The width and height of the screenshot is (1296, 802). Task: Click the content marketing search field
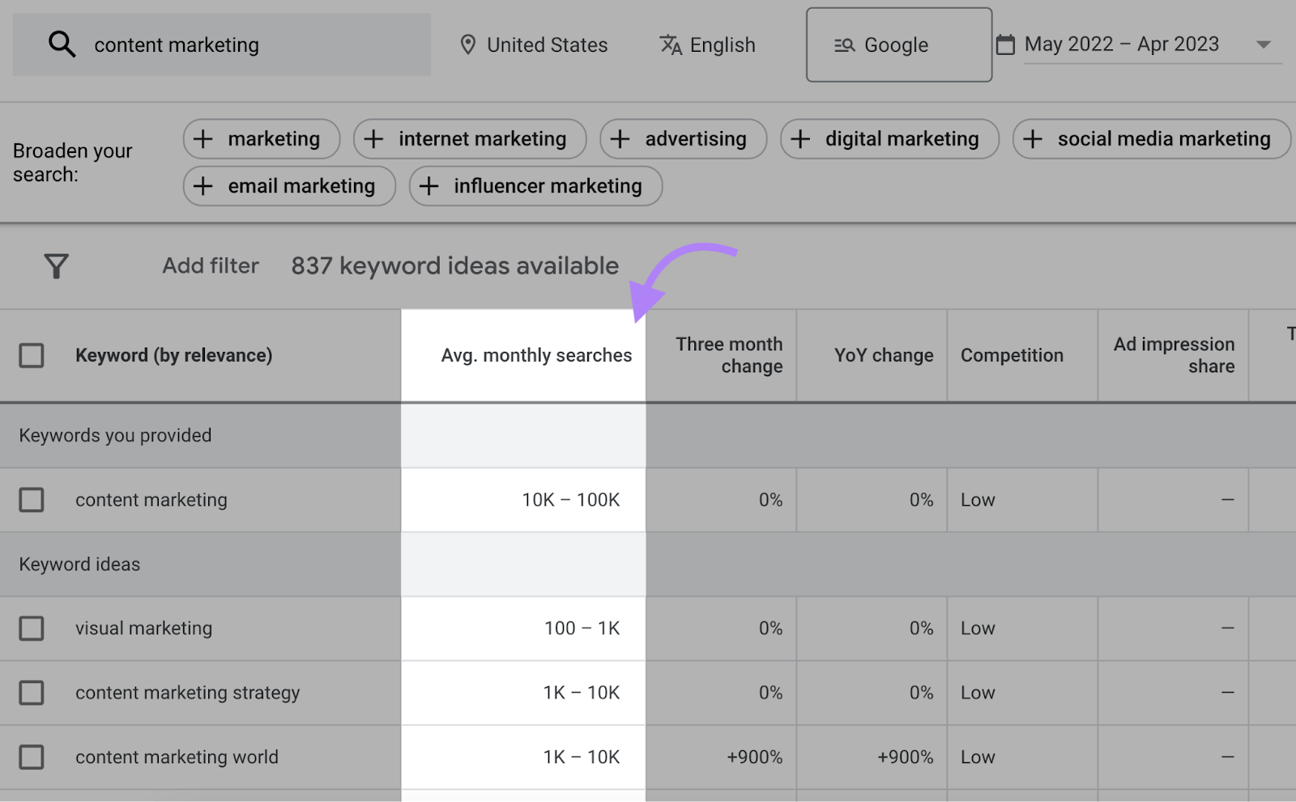[x=222, y=45]
